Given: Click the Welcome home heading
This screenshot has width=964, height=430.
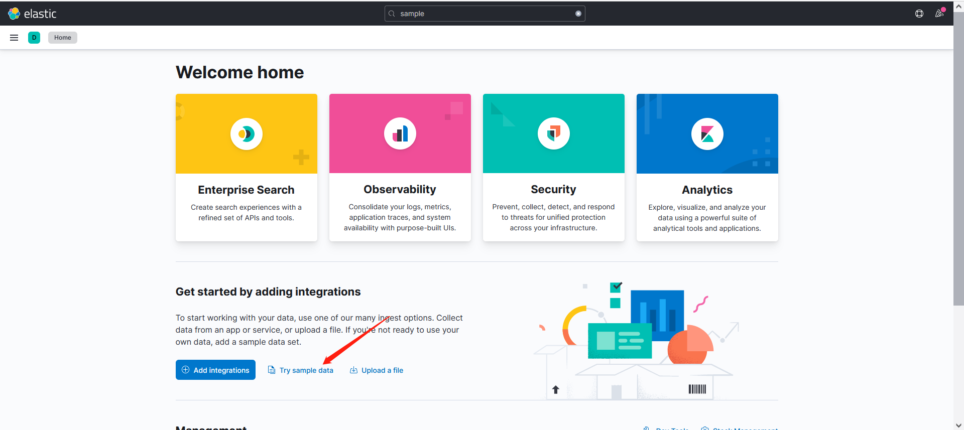Looking at the screenshot, I should click(x=240, y=72).
